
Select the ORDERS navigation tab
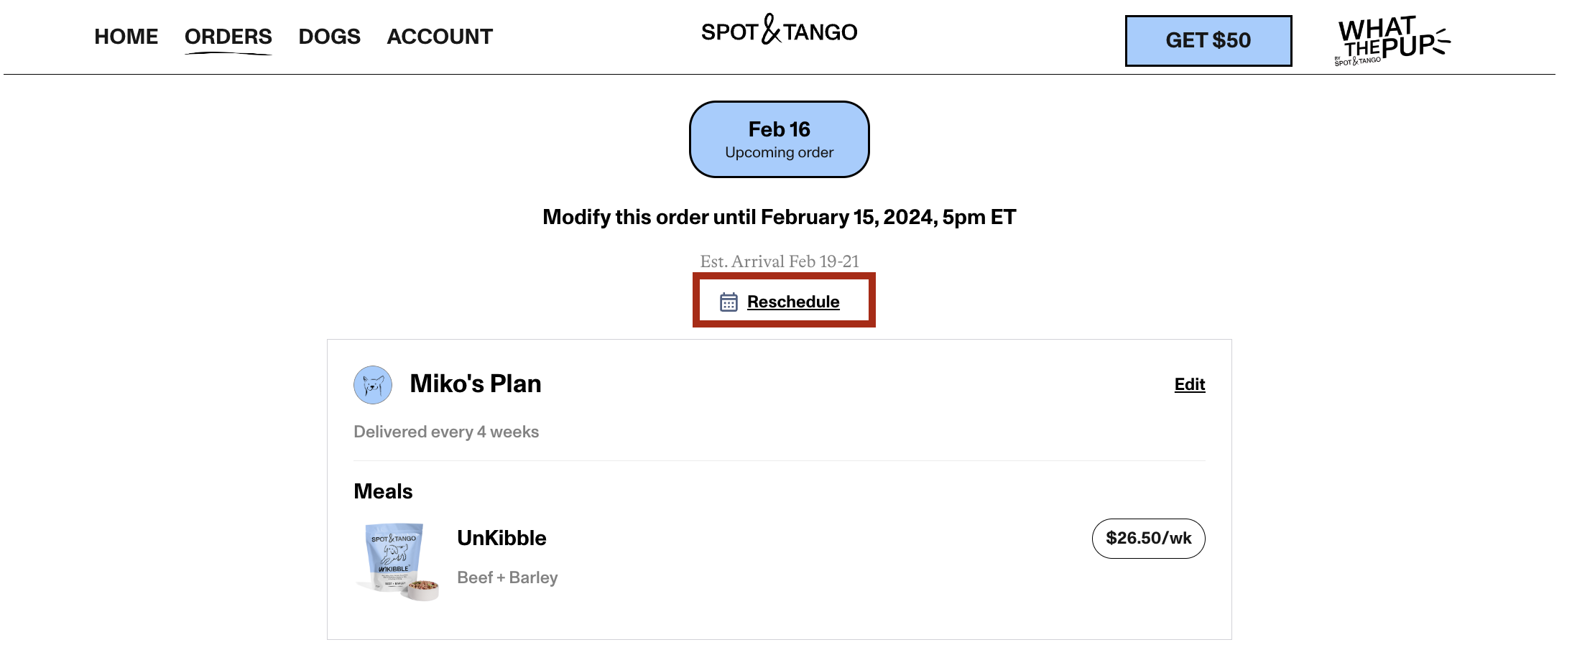tap(228, 37)
